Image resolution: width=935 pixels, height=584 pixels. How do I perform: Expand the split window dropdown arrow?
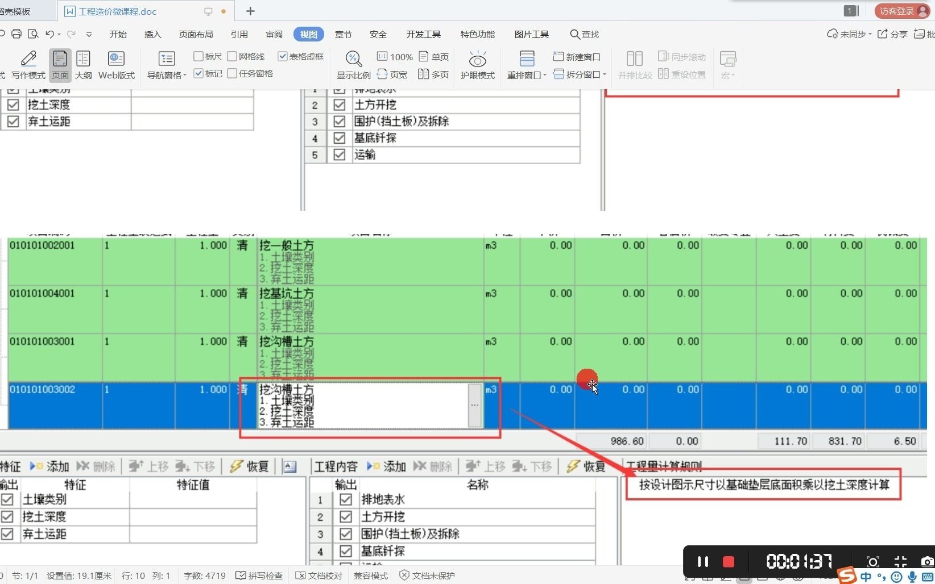click(x=604, y=75)
